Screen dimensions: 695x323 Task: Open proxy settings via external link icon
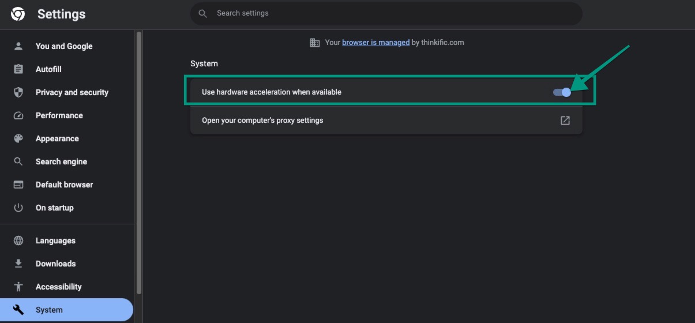click(565, 121)
